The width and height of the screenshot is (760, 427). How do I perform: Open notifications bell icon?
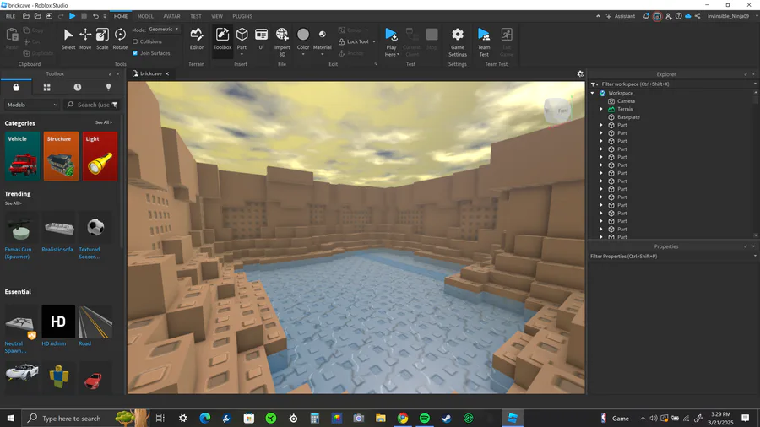(x=646, y=16)
